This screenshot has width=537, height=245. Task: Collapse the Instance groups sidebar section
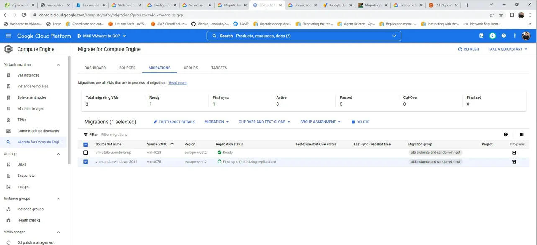click(59, 199)
